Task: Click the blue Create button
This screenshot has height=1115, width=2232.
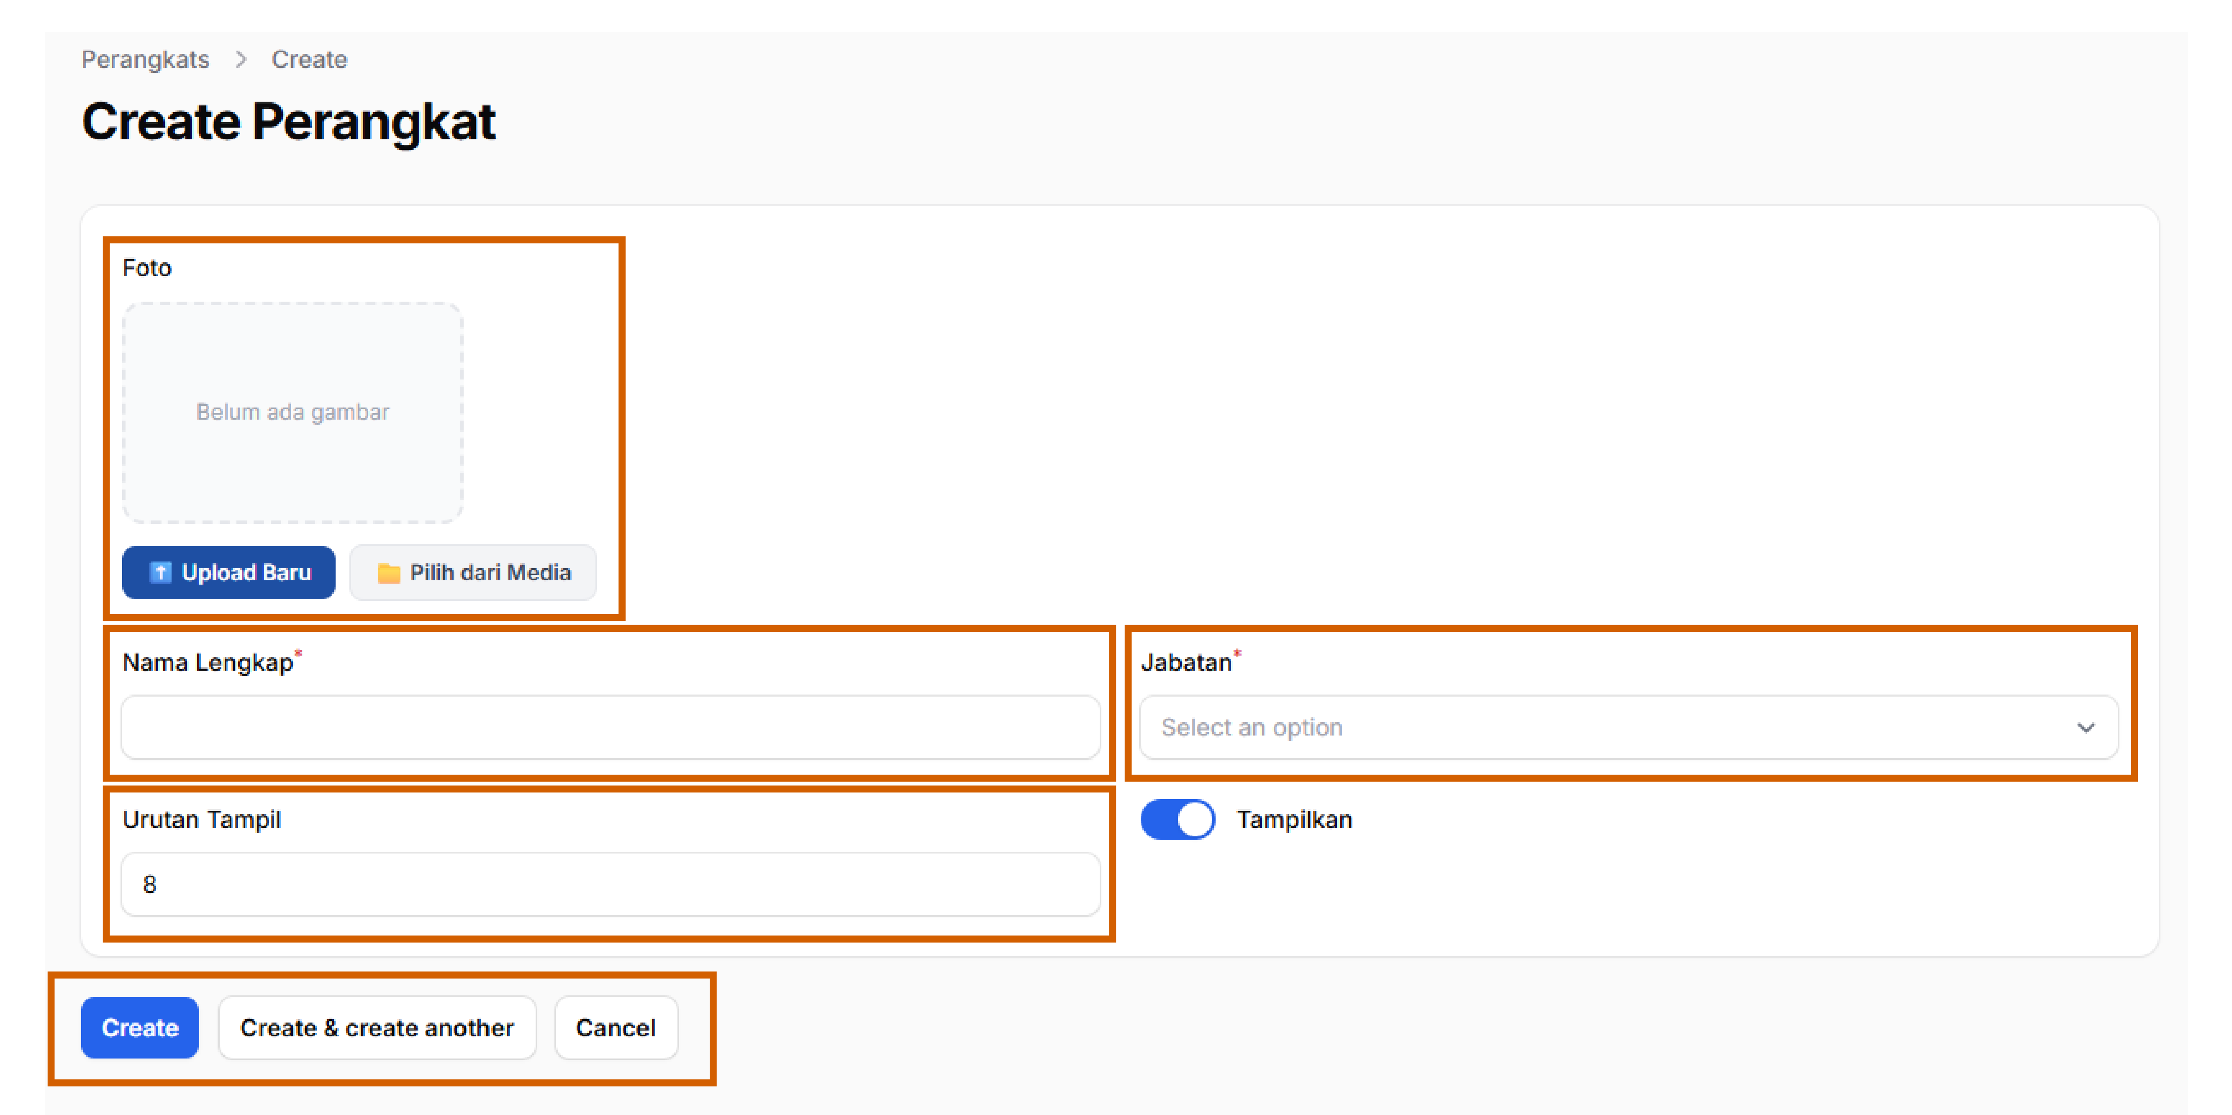Action: 140,1028
